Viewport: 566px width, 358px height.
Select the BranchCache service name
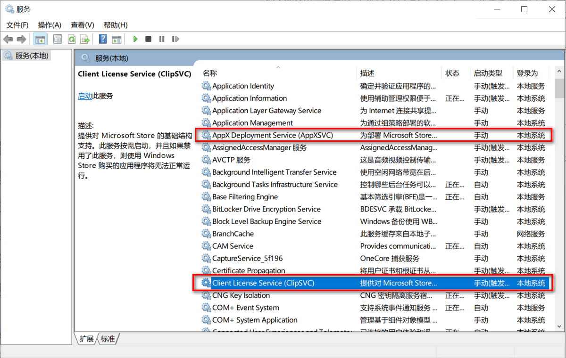click(233, 234)
